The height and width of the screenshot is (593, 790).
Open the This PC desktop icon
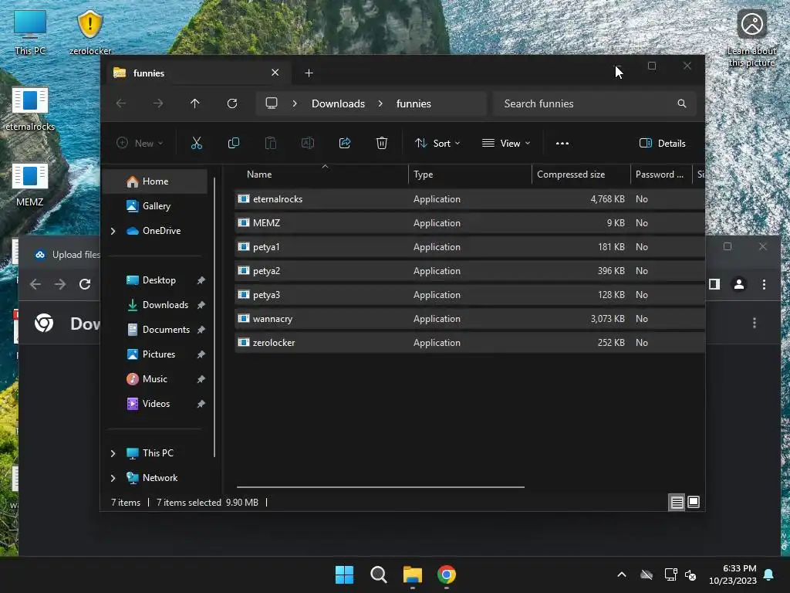(x=30, y=32)
